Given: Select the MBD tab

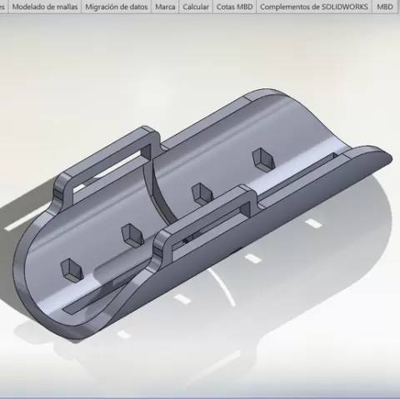Looking at the screenshot, I should pos(385,7).
